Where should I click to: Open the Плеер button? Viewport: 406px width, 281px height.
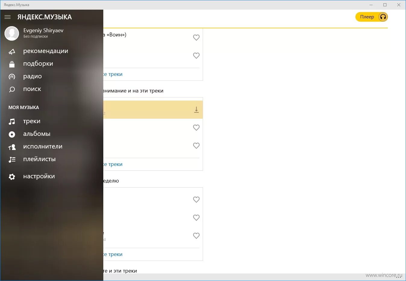(372, 17)
